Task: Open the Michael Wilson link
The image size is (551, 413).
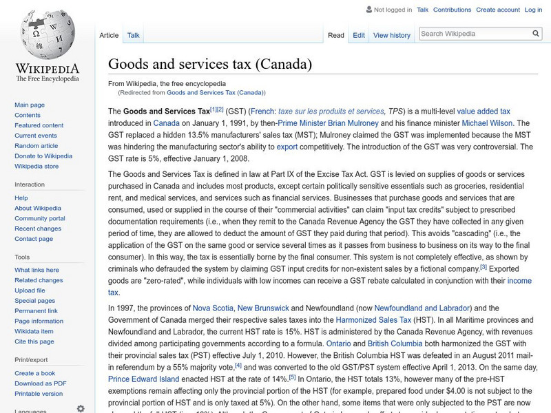Action: coord(487,123)
